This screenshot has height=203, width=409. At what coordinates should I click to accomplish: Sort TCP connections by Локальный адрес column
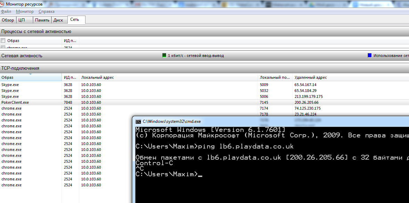169,77
